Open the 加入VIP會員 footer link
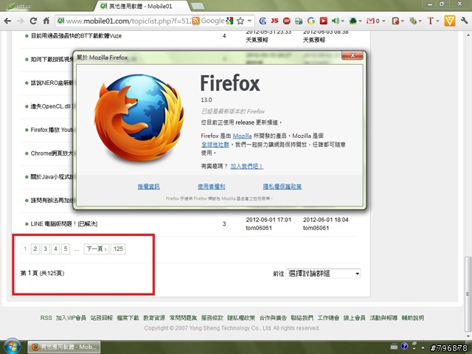472x354 pixels. [x=71, y=318]
